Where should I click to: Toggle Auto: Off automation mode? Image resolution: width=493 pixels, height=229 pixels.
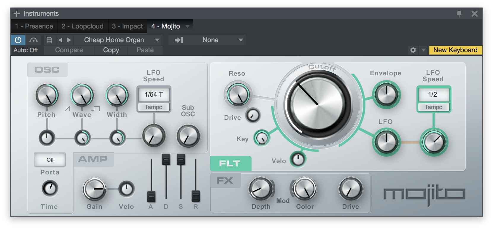(x=26, y=50)
